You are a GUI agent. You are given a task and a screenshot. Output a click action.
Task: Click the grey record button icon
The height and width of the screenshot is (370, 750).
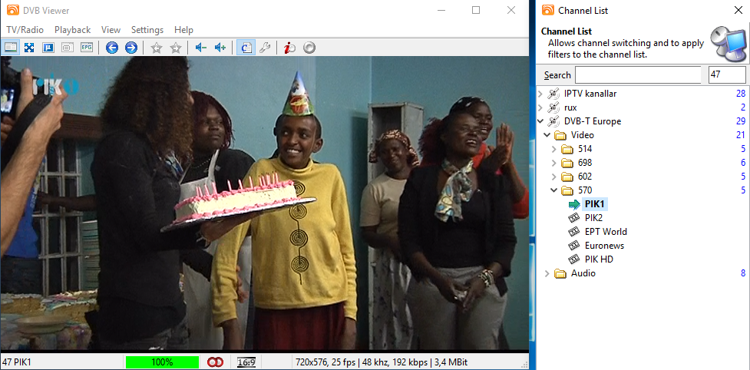[x=309, y=48]
